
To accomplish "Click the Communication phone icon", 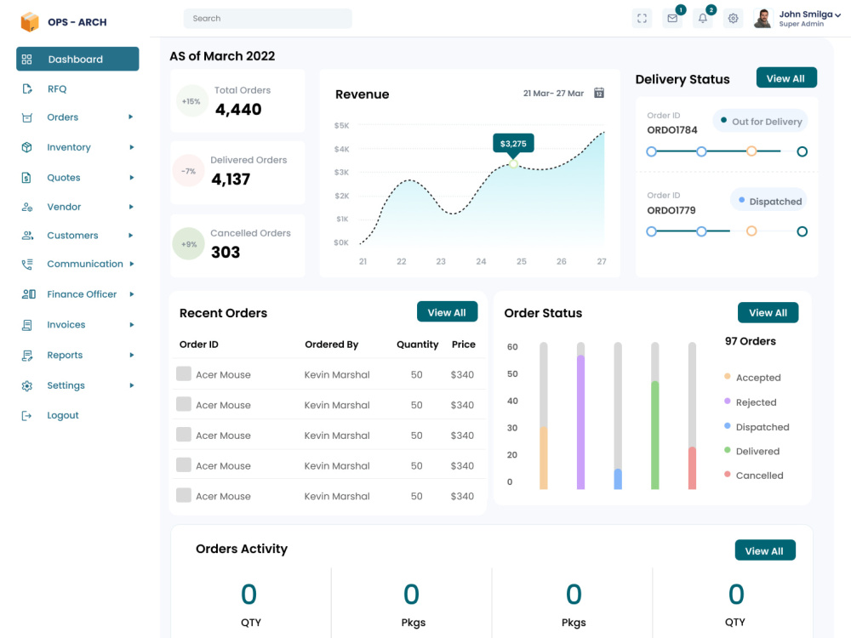I will click(x=27, y=265).
